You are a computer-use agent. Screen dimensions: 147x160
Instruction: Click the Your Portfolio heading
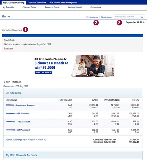click(13, 82)
